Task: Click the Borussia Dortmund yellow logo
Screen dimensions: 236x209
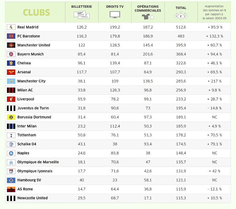Action: pyautogui.click(x=11, y=117)
